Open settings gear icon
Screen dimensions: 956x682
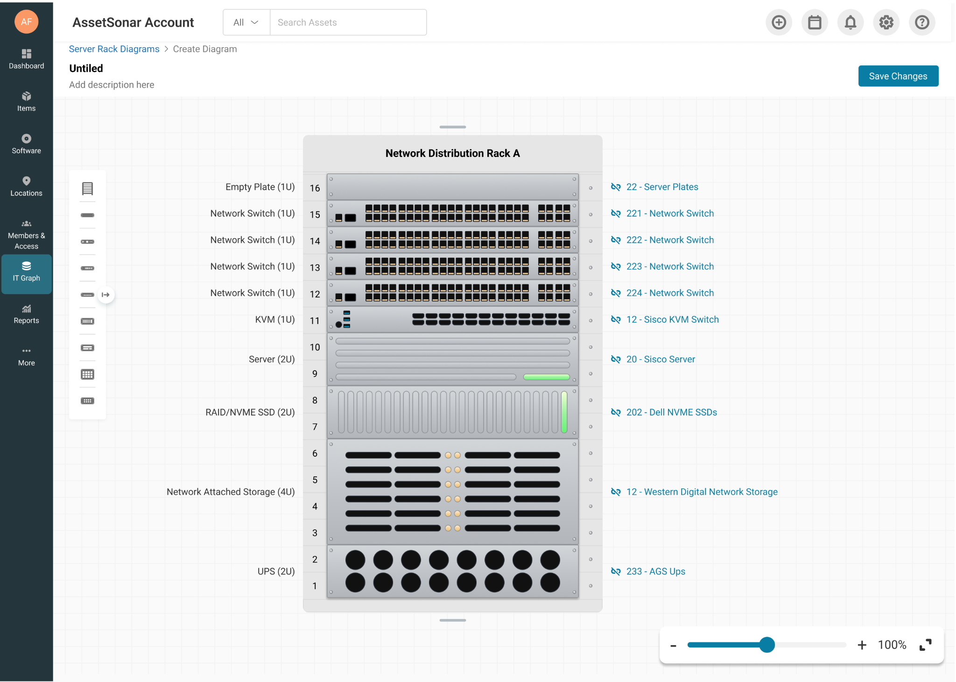coord(886,22)
